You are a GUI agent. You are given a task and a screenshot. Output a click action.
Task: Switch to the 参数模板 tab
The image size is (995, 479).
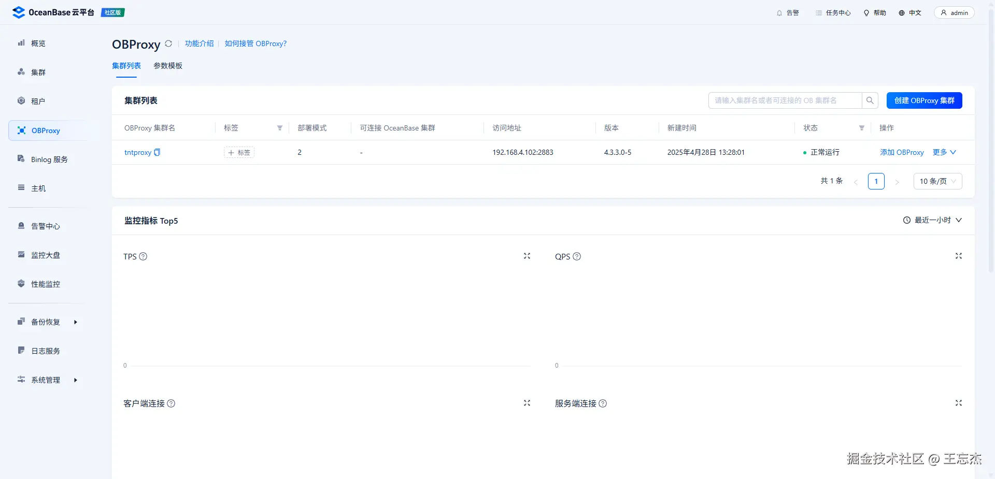coord(168,66)
